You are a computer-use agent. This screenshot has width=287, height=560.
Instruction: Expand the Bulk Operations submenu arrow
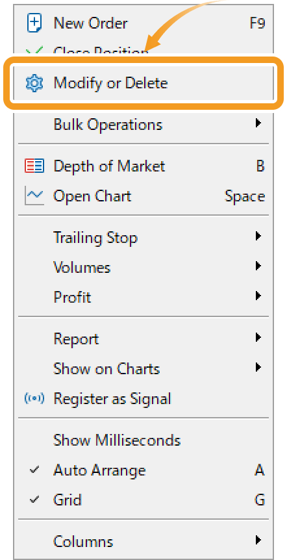258,123
